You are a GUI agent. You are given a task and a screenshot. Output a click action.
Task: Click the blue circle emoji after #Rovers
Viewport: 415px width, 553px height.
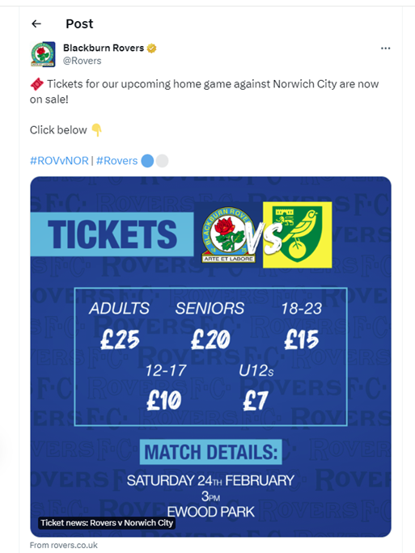147,161
